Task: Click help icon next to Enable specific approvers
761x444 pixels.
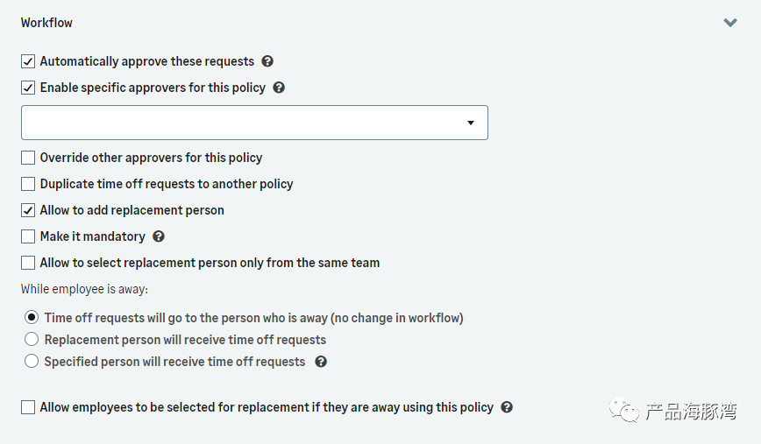Action: (279, 88)
